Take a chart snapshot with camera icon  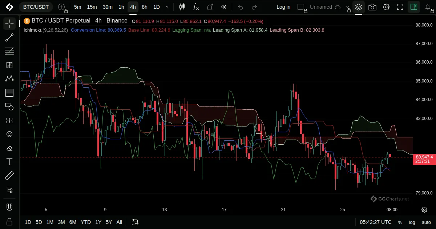(372, 7)
